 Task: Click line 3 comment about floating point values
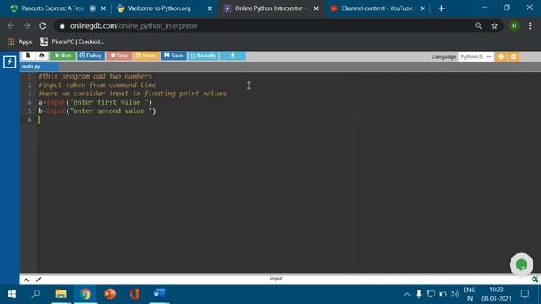click(x=133, y=94)
